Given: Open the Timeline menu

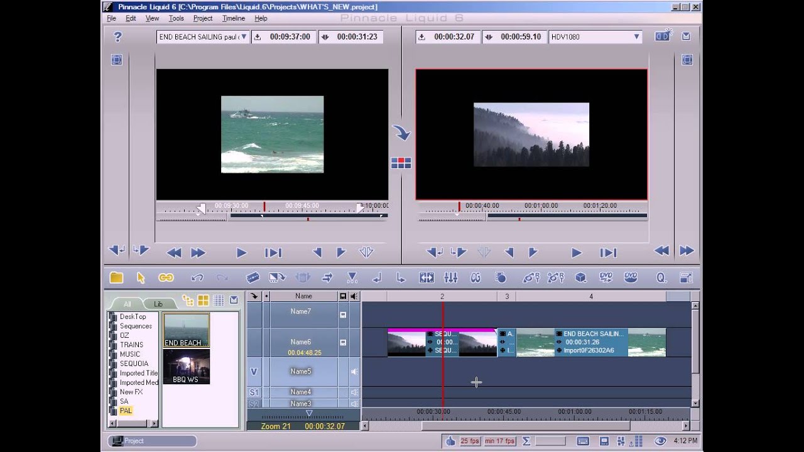Looking at the screenshot, I should pos(234,18).
